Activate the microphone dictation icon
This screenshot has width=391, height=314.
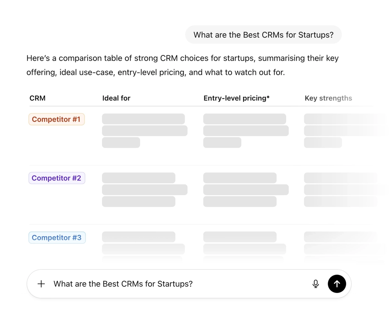click(x=315, y=284)
